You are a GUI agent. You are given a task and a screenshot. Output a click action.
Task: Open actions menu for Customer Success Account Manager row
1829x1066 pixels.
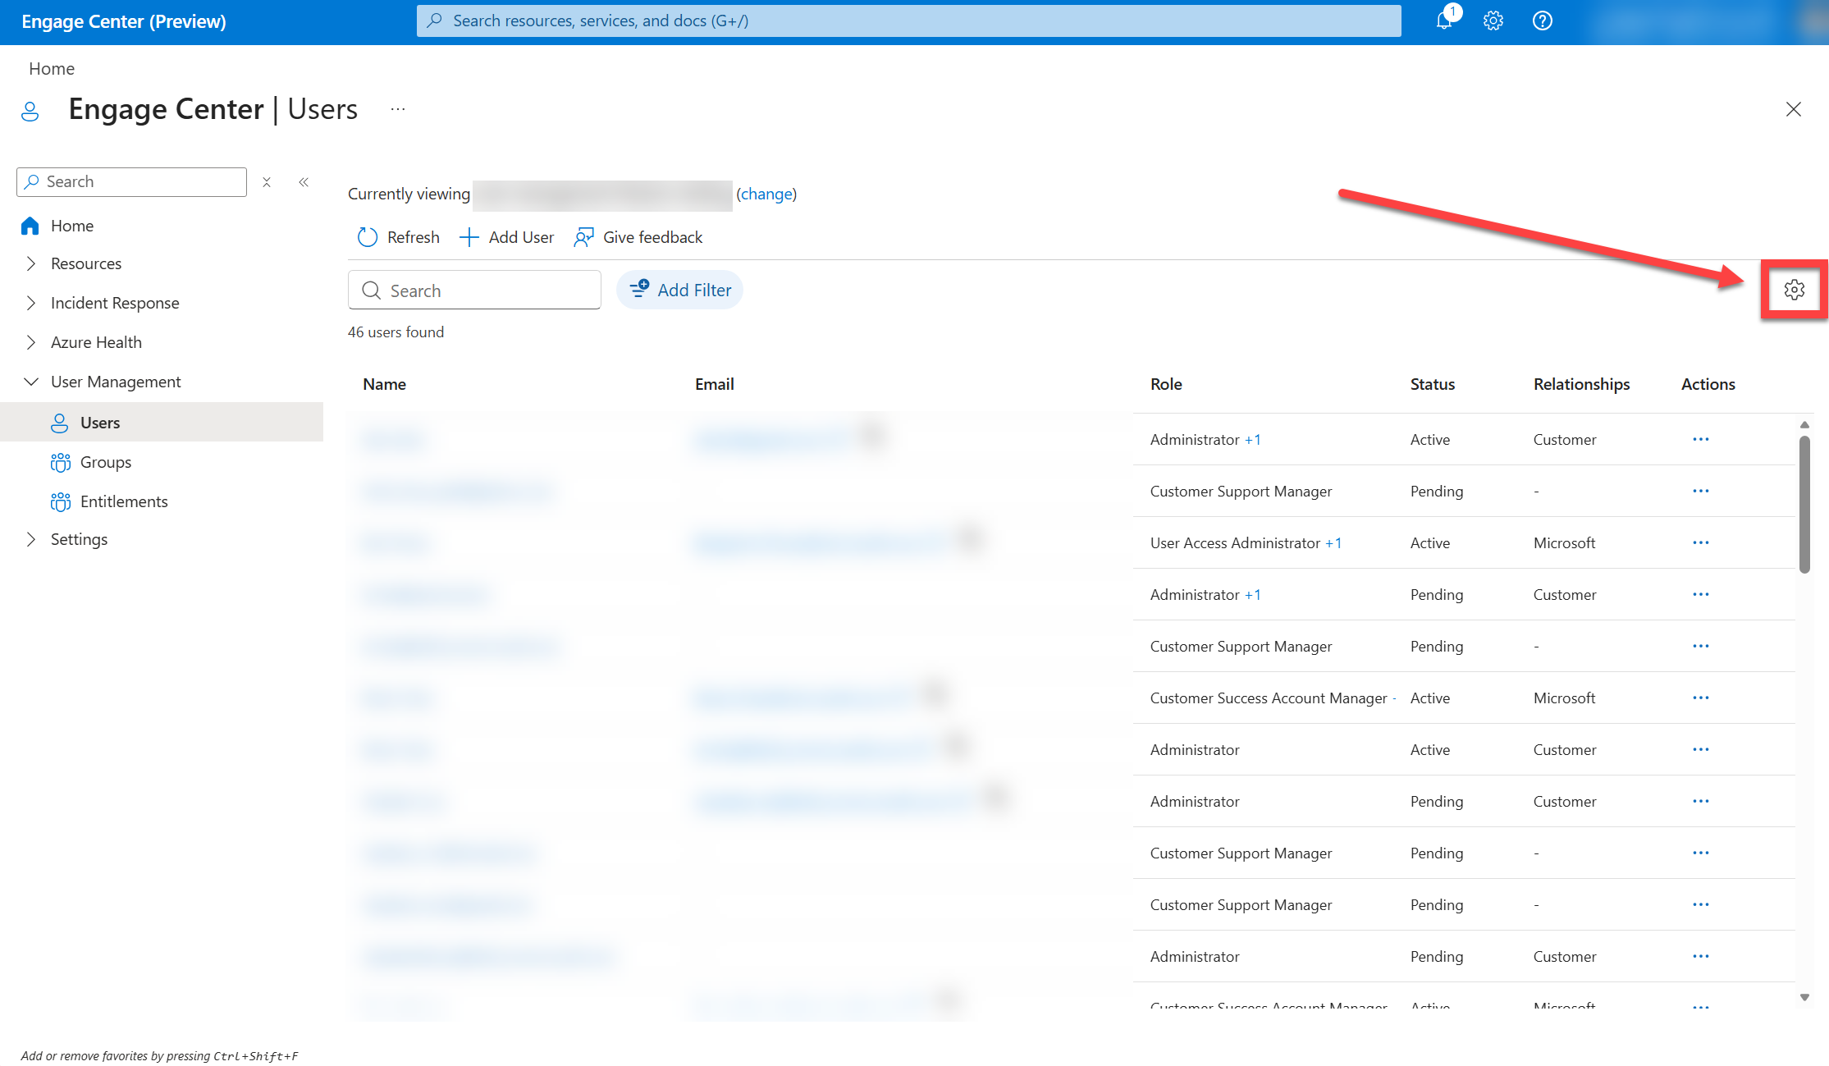coord(1701,698)
